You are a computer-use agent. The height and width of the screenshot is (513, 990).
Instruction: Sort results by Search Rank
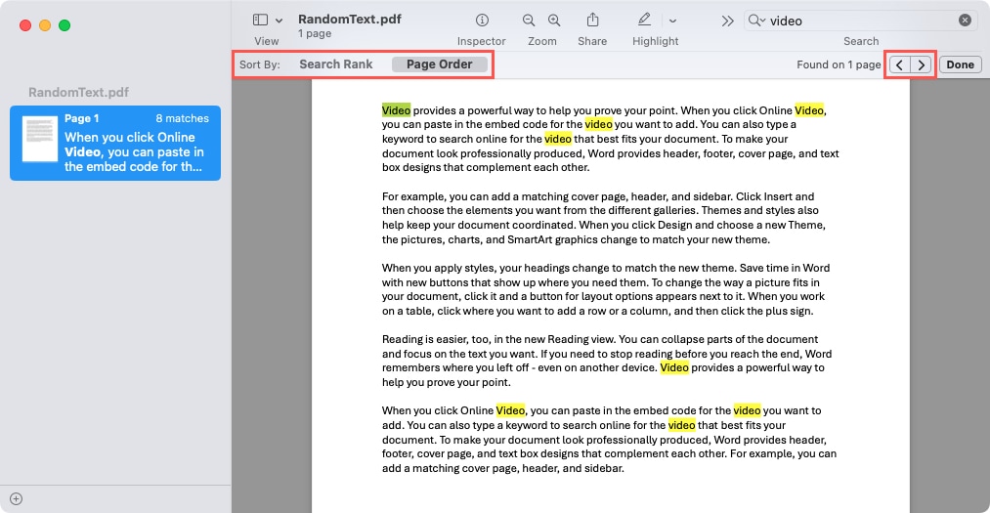click(x=336, y=64)
